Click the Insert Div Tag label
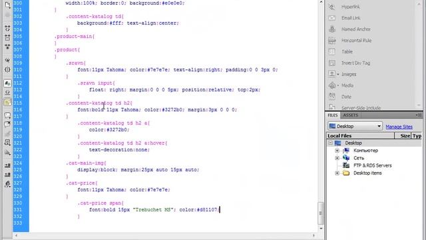The image size is (426, 240). [355, 63]
